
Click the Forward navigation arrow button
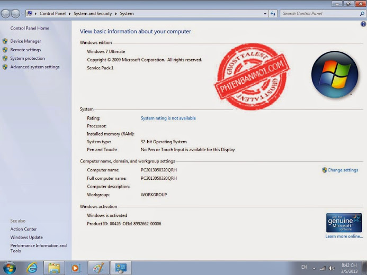click(x=15, y=14)
